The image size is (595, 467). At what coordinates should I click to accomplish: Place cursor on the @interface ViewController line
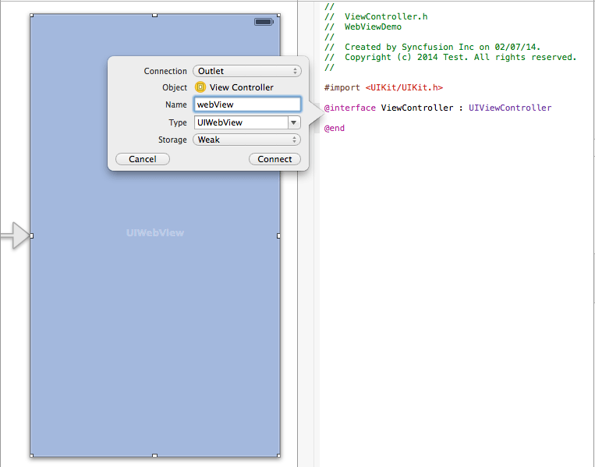click(x=437, y=108)
